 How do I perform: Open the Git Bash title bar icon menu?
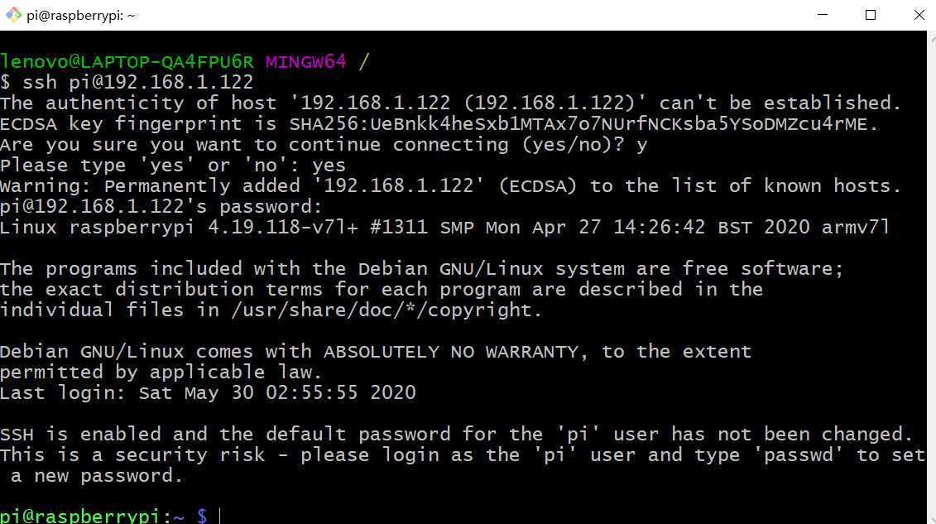point(13,15)
